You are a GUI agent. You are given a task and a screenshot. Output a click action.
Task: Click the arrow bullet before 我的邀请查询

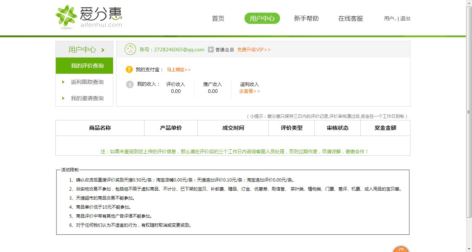point(63,98)
